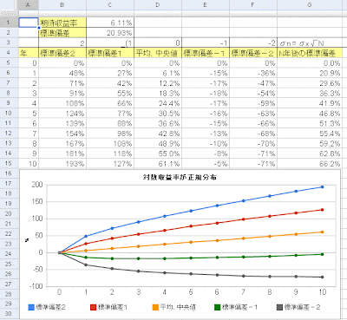Click cell C1 showing 6.11%
The image size is (347, 320).
110,23
